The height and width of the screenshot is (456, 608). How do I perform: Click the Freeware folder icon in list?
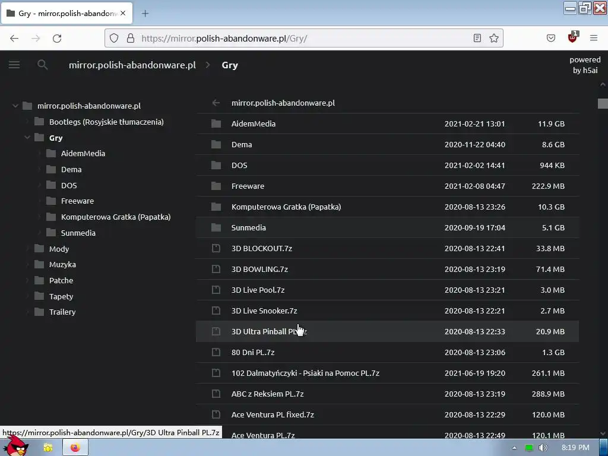tap(216, 186)
